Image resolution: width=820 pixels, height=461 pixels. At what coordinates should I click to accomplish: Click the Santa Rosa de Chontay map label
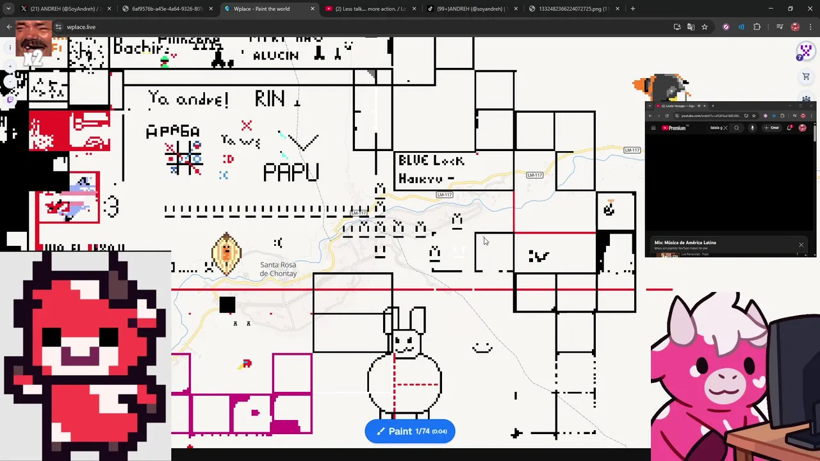pyautogui.click(x=278, y=269)
